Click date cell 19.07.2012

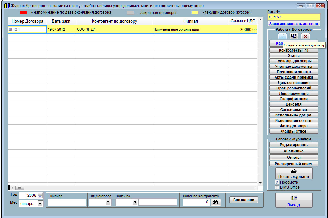click(x=61, y=30)
